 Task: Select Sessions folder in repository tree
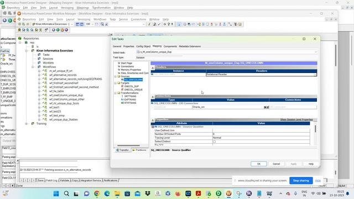[48, 59]
